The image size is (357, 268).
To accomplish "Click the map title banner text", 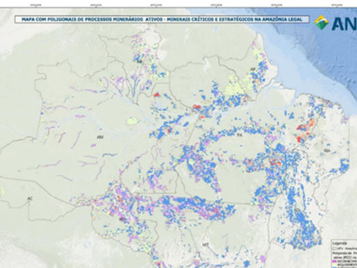I will 162,19.
